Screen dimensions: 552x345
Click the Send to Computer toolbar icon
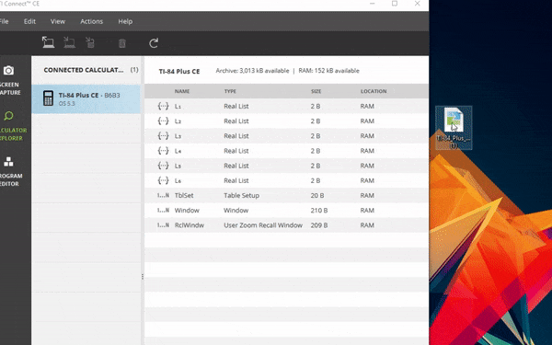tap(48, 42)
